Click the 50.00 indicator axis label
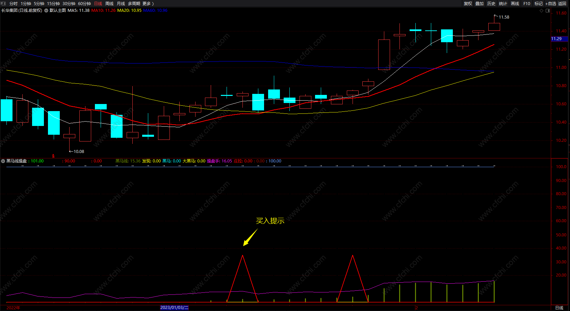 (561, 235)
